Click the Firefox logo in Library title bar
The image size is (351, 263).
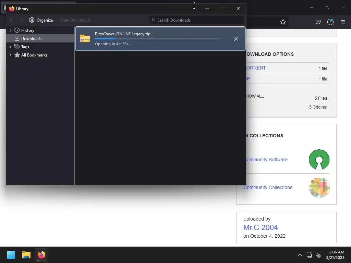click(x=12, y=9)
